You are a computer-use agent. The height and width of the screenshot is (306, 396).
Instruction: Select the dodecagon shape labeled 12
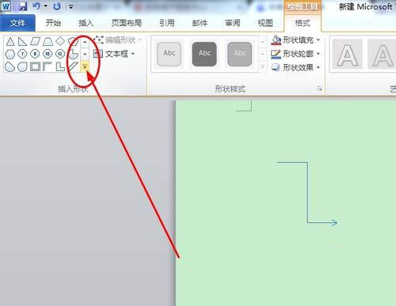tap(60, 54)
